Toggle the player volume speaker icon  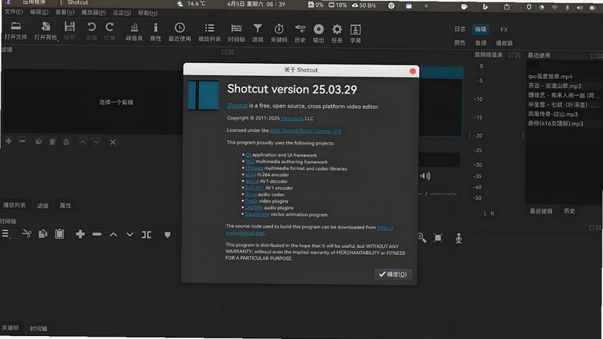tap(425, 176)
